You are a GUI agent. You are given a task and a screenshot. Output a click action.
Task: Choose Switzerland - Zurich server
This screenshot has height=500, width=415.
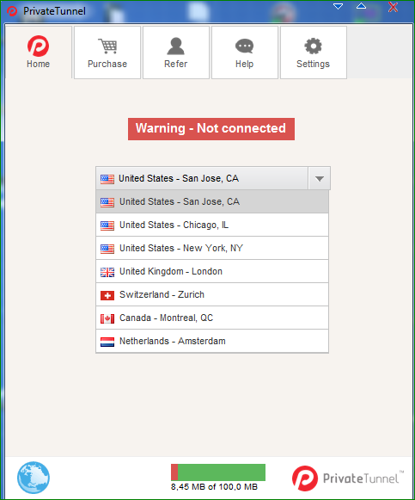tap(212, 294)
